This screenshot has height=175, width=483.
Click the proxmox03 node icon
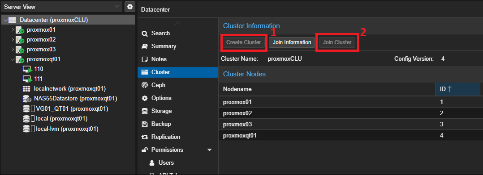point(20,50)
